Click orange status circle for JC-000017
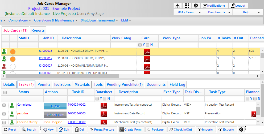Image resolution: width=264 pixels, height=138 pixels. pos(13,59)
